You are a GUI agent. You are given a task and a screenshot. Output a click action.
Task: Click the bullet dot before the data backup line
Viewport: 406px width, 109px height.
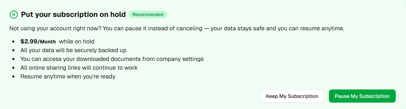13,50
